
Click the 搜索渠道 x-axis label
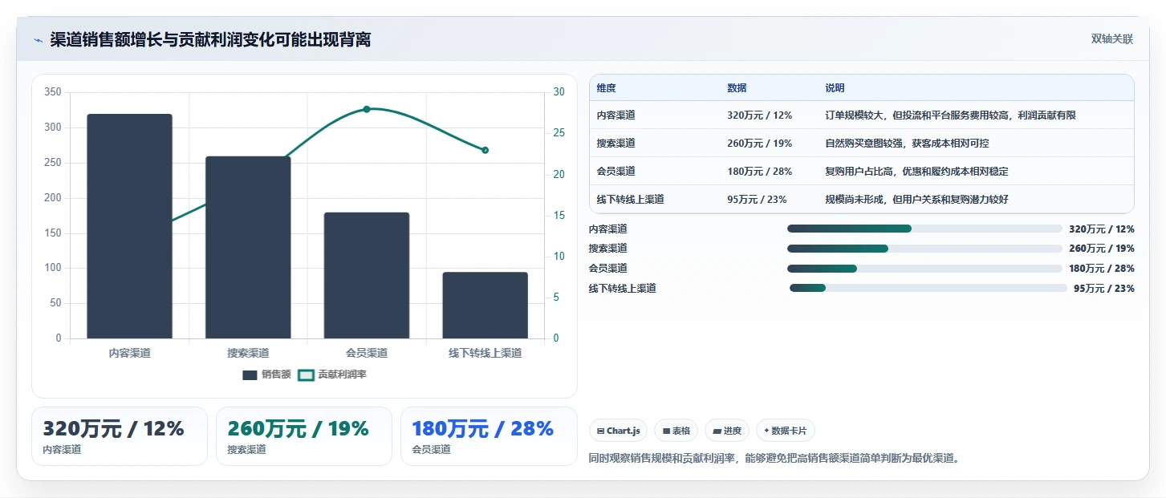click(x=248, y=353)
